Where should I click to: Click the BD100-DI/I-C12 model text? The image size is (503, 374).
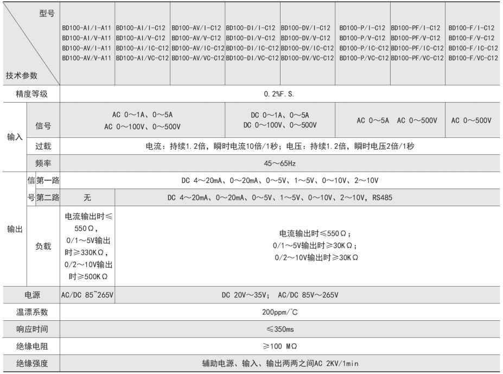(x=251, y=28)
